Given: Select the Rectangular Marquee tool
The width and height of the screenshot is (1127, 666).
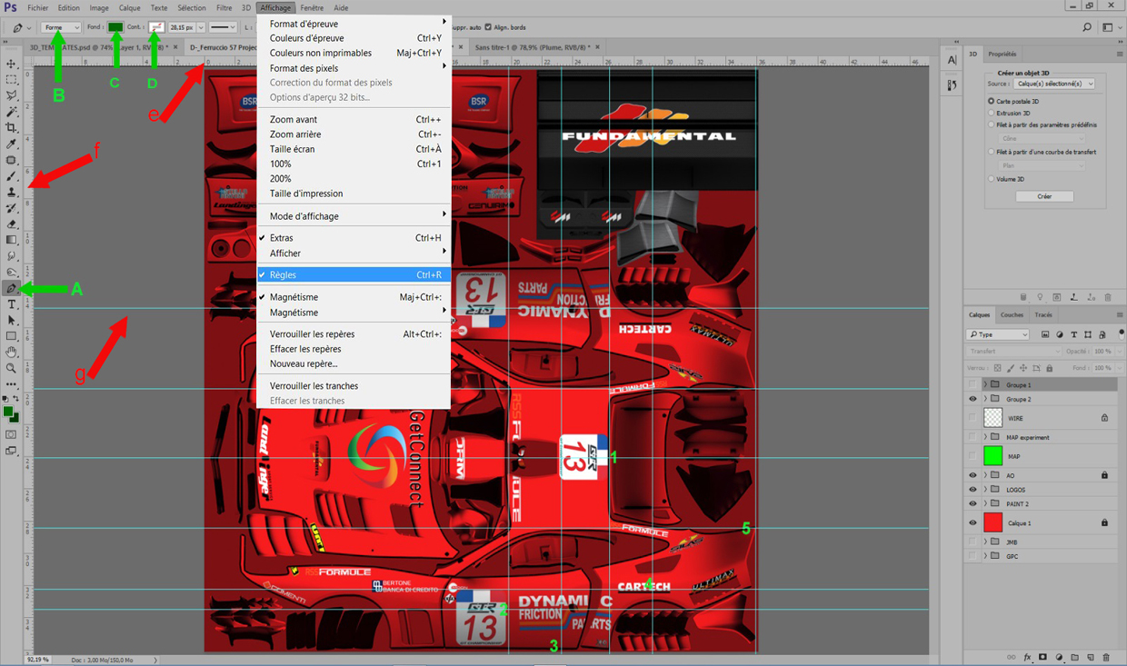Looking at the screenshot, I should pos(12,80).
